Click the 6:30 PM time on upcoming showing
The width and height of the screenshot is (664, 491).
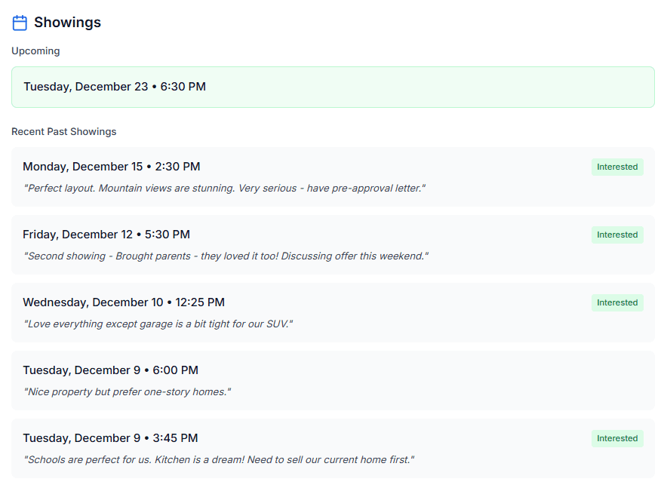(183, 87)
